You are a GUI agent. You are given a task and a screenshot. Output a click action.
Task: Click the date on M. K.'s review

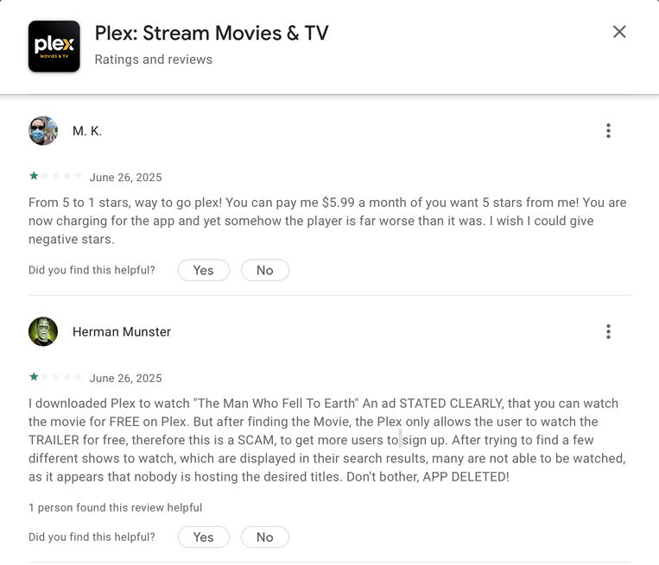[x=125, y=178]
